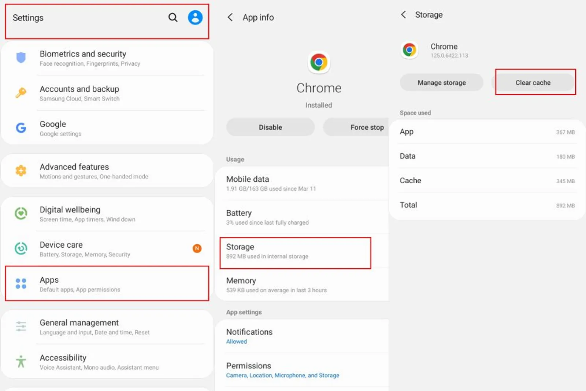Go back from the Storage screen

click(x=403, y=15)
